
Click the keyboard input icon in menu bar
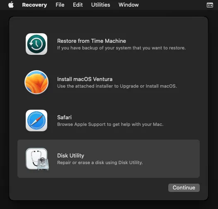tap(210, 5)
